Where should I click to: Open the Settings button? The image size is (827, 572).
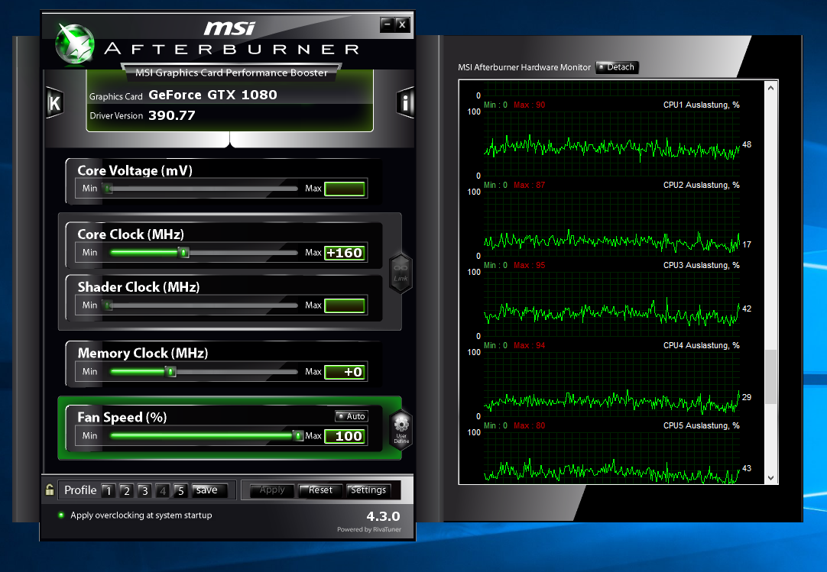click(368, 490)
